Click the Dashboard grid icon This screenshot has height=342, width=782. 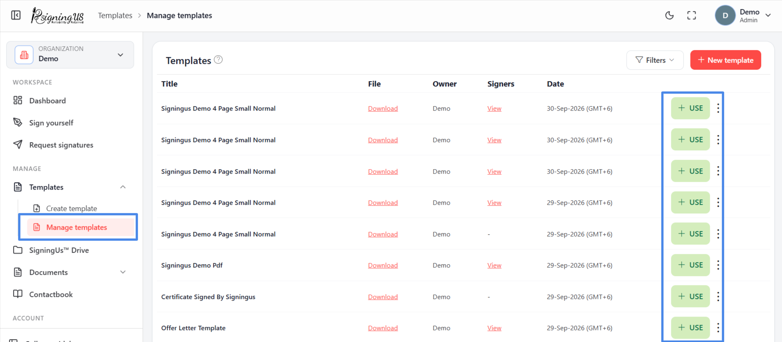click(x=18, y=100)
